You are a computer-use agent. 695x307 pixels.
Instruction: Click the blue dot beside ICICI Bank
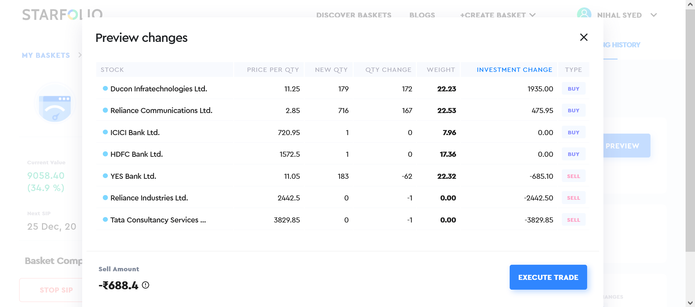click(105, 132)
